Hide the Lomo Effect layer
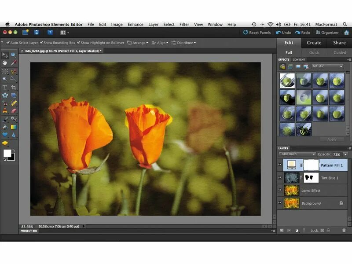352x264 pixels. [280, 190]
